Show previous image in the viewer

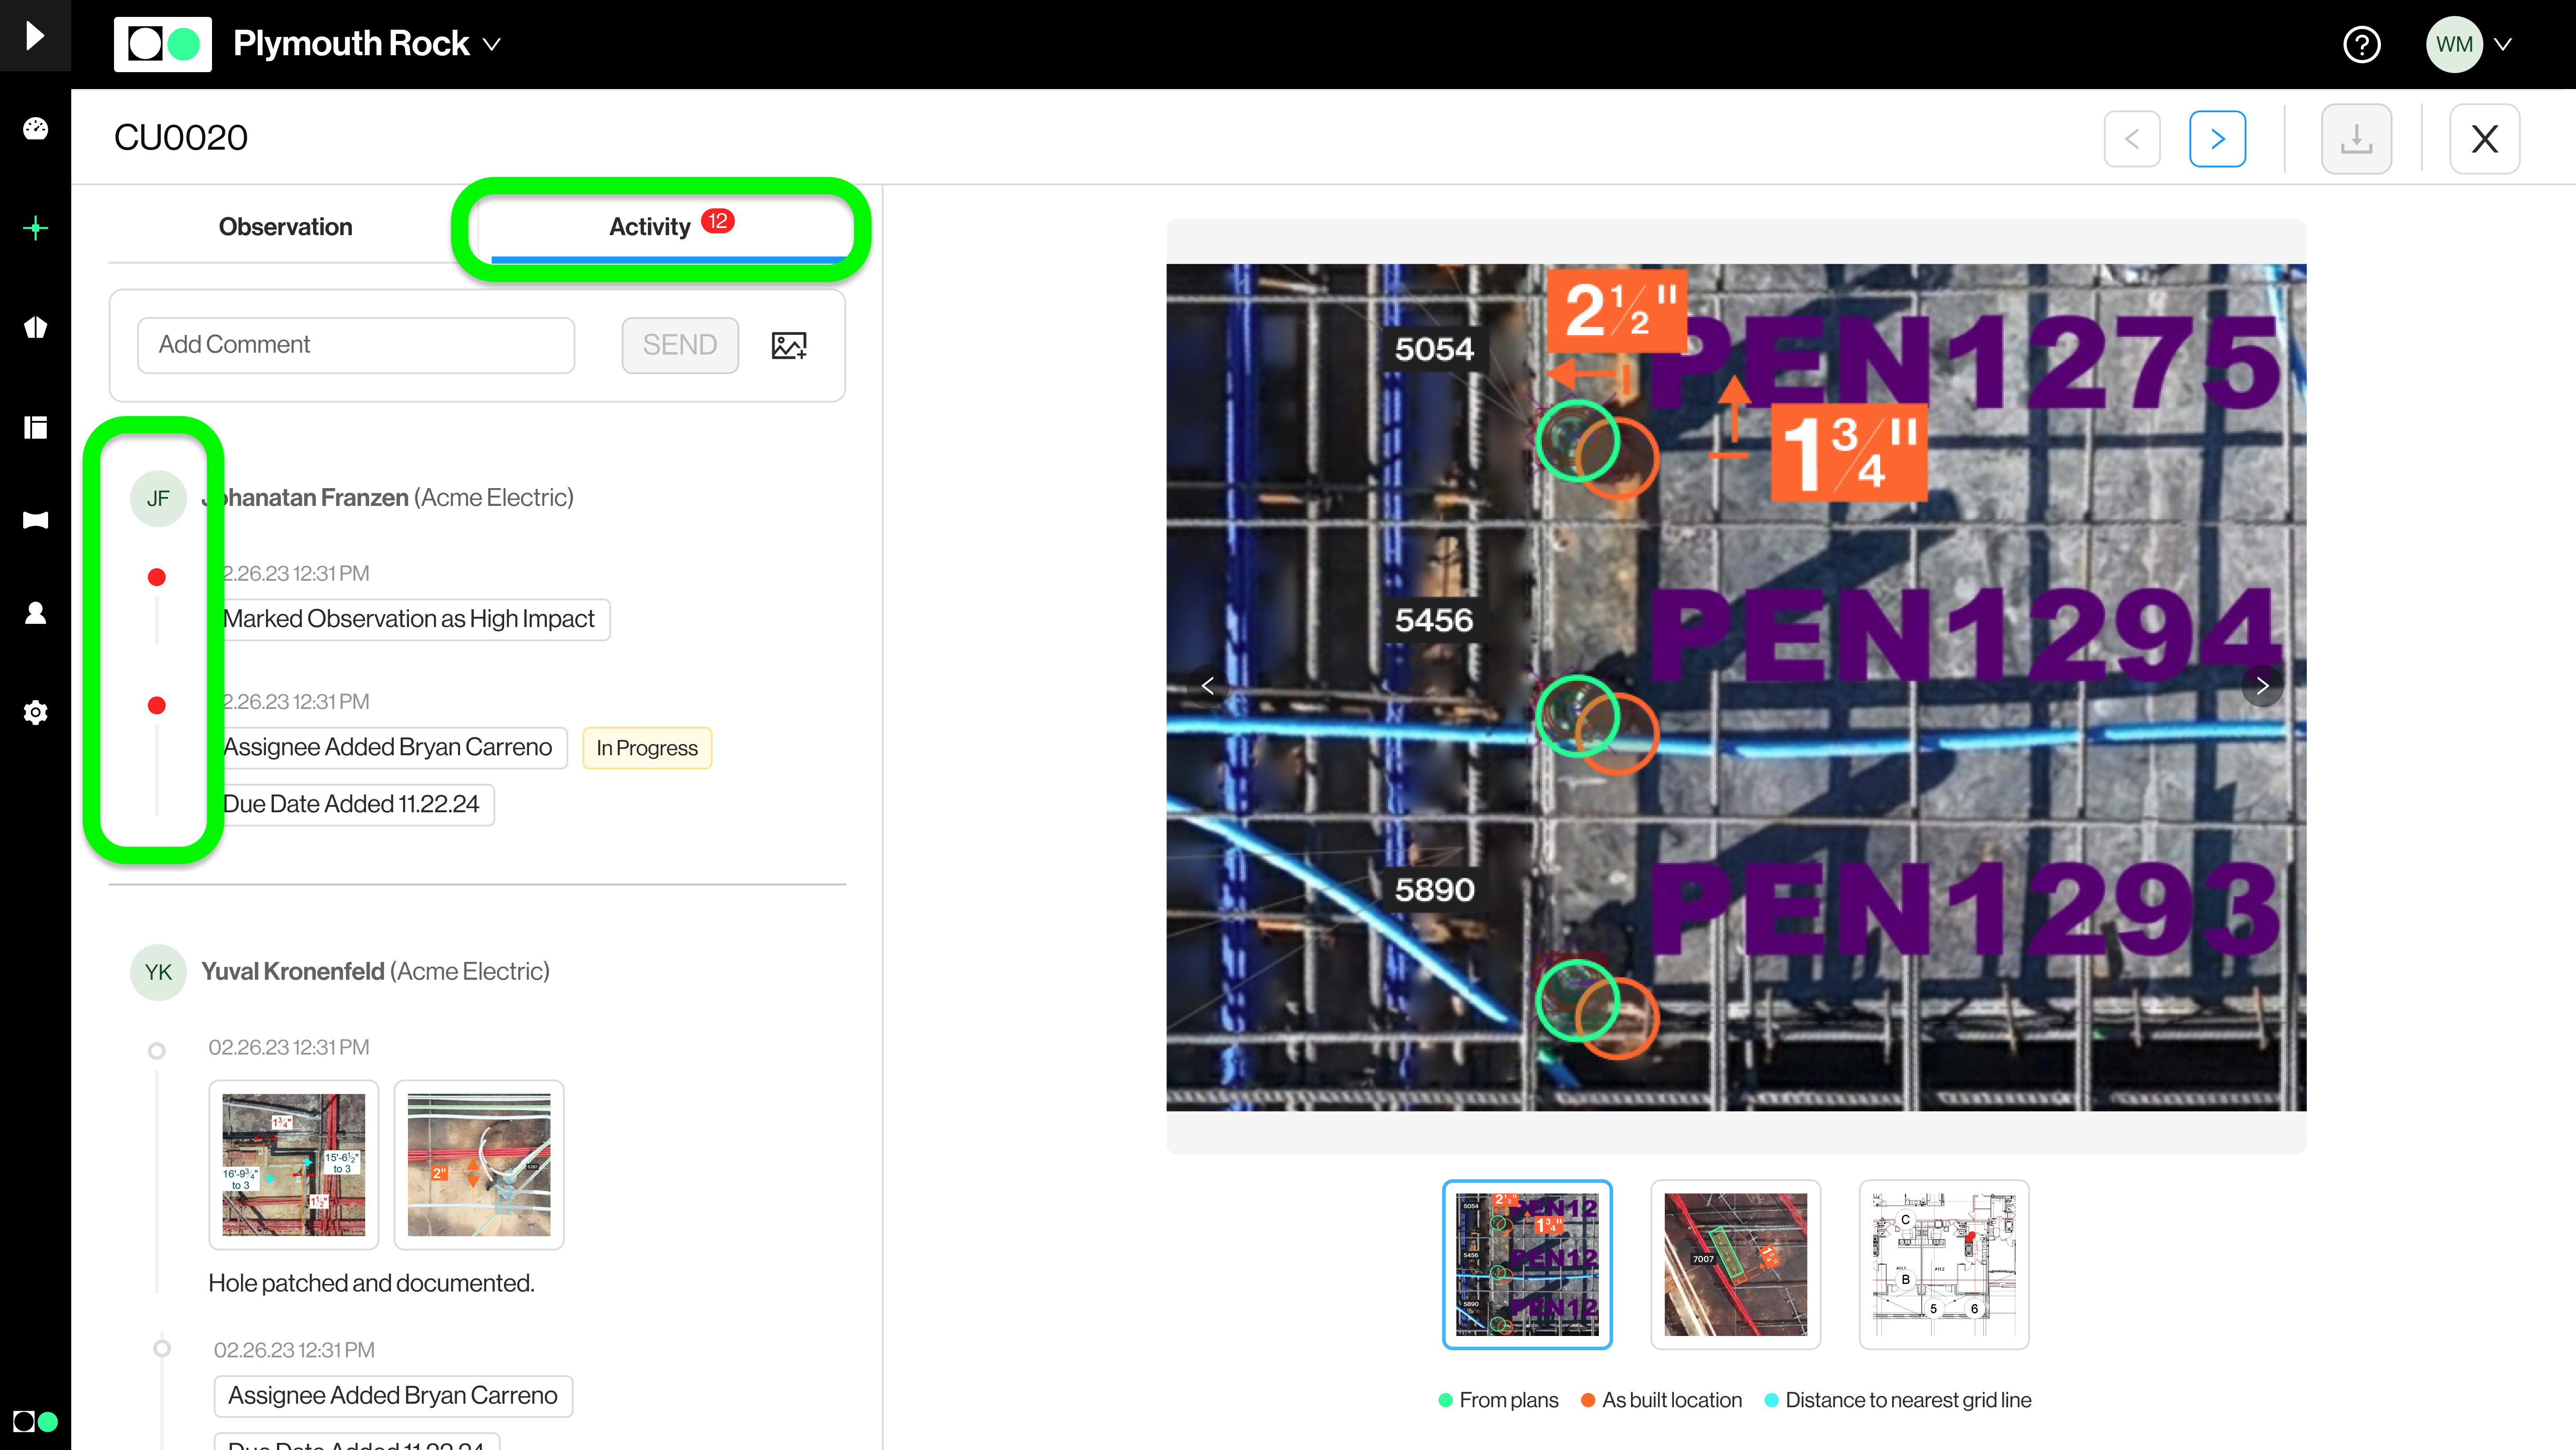(x=1208, y=685)
